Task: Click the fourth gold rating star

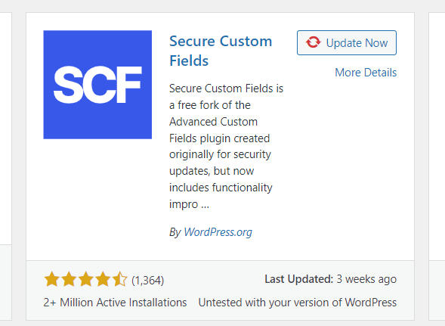Action: click(x=103, y=279)
